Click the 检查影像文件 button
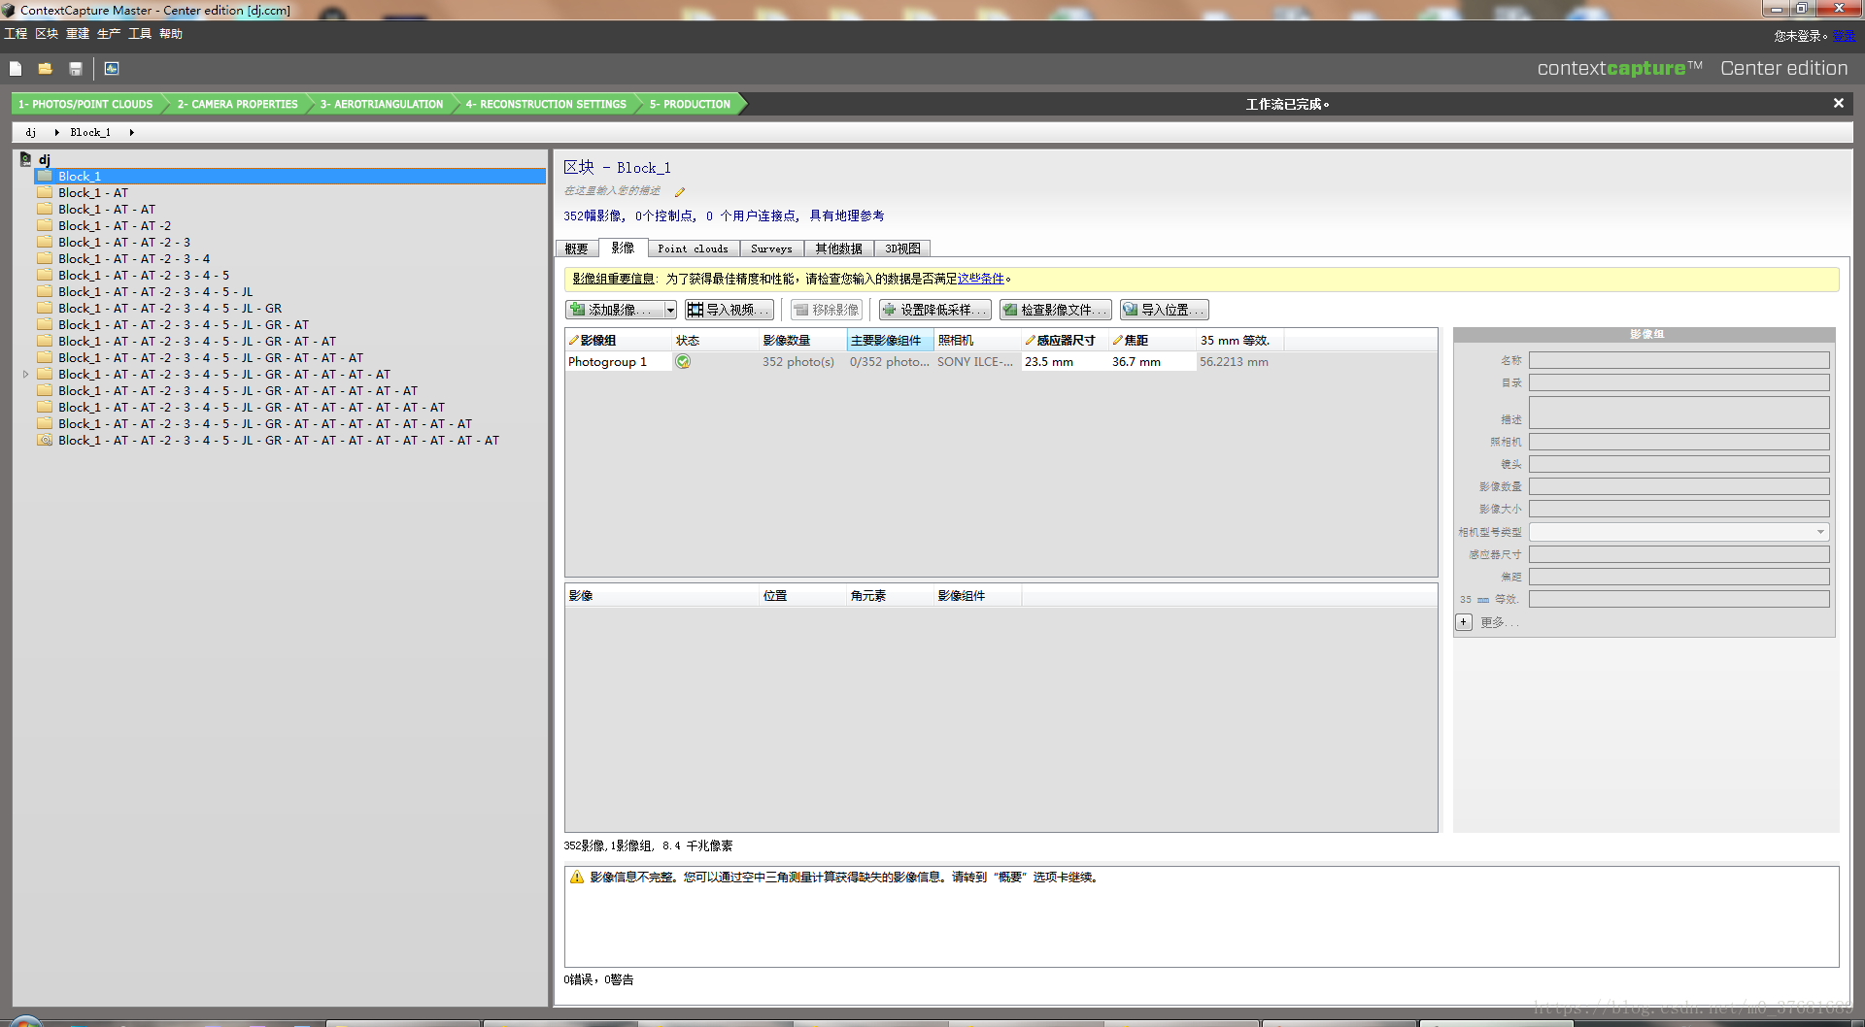 1055,310
